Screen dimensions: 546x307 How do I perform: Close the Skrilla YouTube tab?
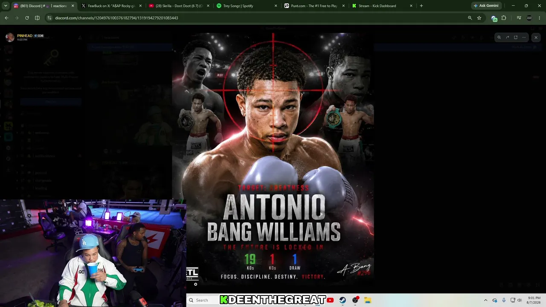pyautogui.click(x=208, y=6)
